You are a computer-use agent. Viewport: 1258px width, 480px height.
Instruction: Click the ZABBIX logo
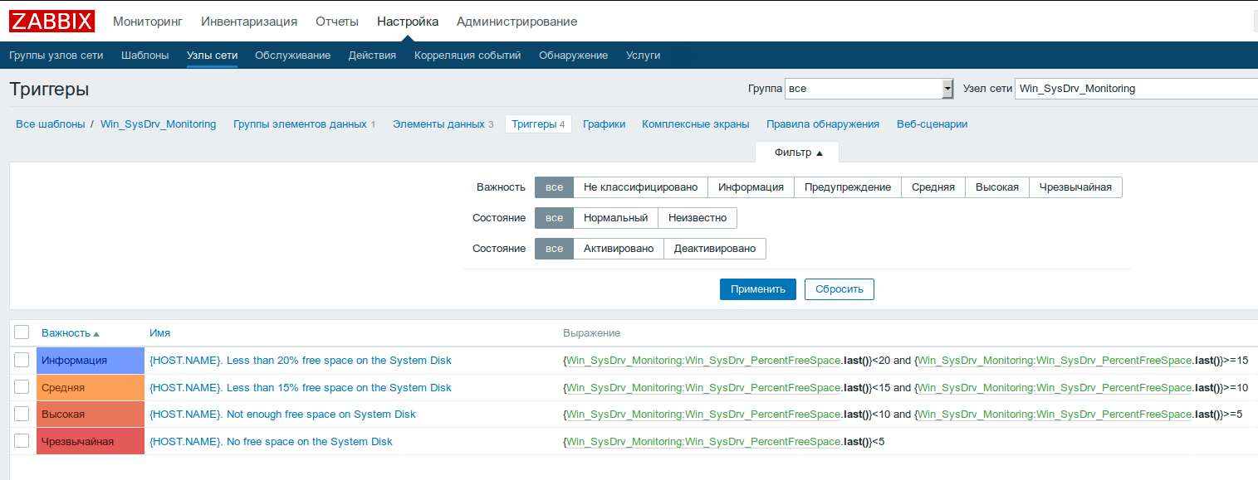(52, 21)
